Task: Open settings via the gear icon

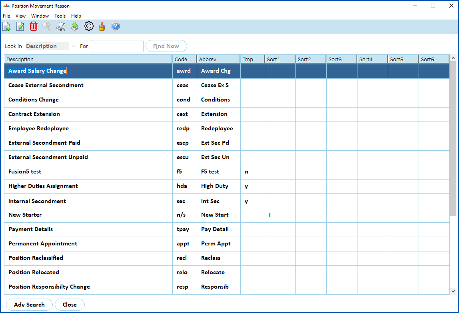Action: pyautogui.click(x=89, y=26)
